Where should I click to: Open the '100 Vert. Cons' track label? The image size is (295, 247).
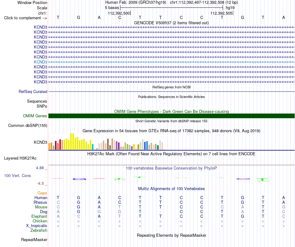(17, 175)
